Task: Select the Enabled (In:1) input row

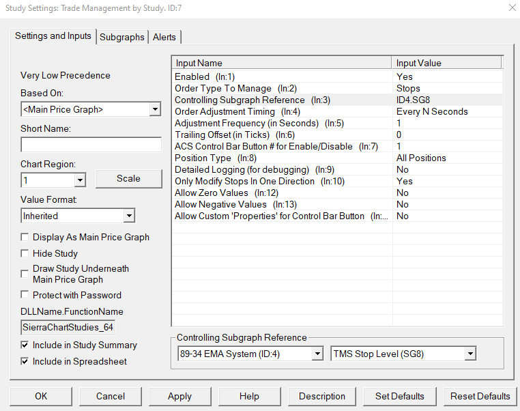Action: pyautogui.click(x=338, y=76)
